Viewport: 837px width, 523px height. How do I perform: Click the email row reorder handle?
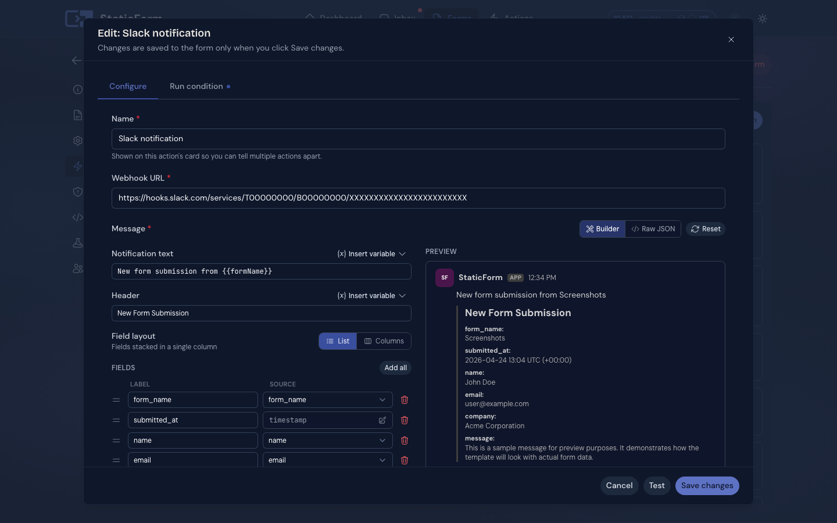(x=116, y=460)
